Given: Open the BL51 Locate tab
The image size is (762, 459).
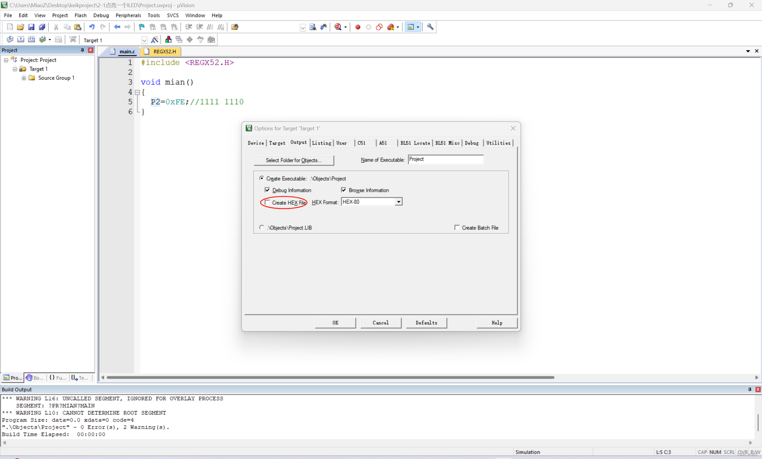Looking at the screenshot, I should (x=415, y=143).
